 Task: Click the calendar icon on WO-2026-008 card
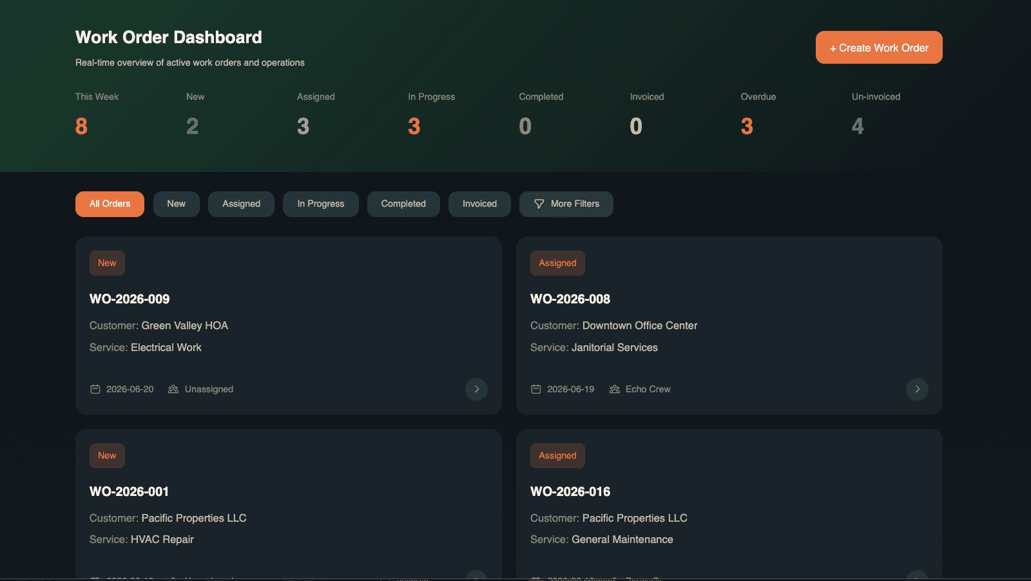pos(535,389)
